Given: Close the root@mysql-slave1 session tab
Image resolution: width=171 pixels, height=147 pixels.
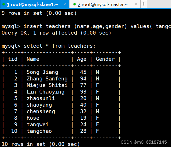Looking at the screenshot, I should coord(65,4).
